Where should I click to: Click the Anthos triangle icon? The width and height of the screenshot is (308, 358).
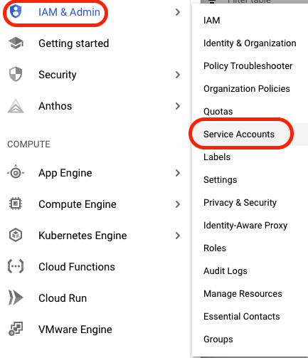16,106
